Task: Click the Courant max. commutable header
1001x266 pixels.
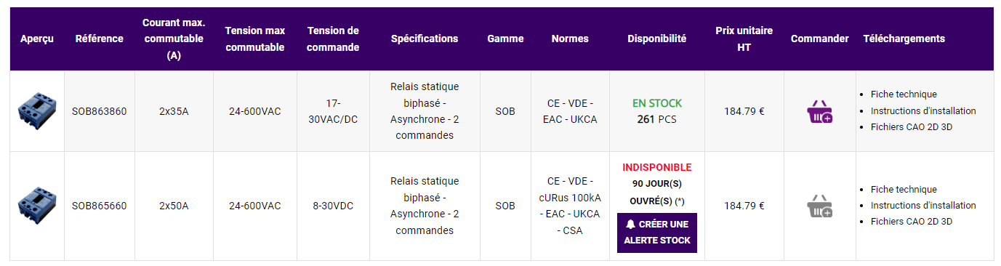Action: [x=174, y=39]
